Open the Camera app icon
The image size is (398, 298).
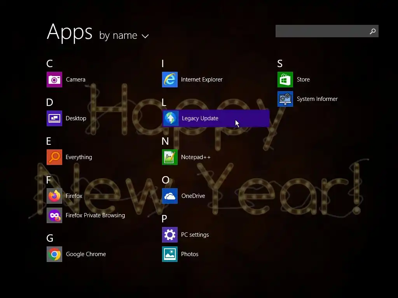tap(54, 80)
